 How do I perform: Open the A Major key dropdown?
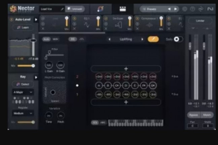(x=23, y=92)
